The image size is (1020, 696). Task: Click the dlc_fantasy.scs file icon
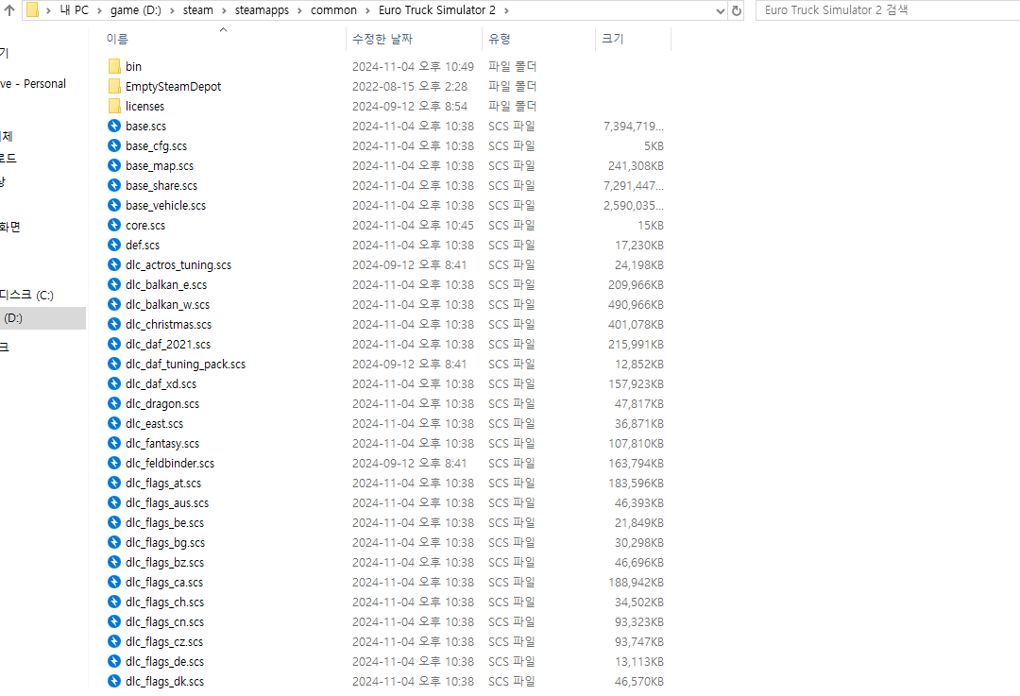[114, 443]
